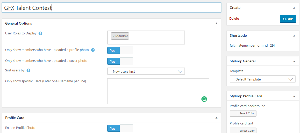Click the Styling: Profile Card heading
Screen dimensions: 300x133
[x=246, y=96]
